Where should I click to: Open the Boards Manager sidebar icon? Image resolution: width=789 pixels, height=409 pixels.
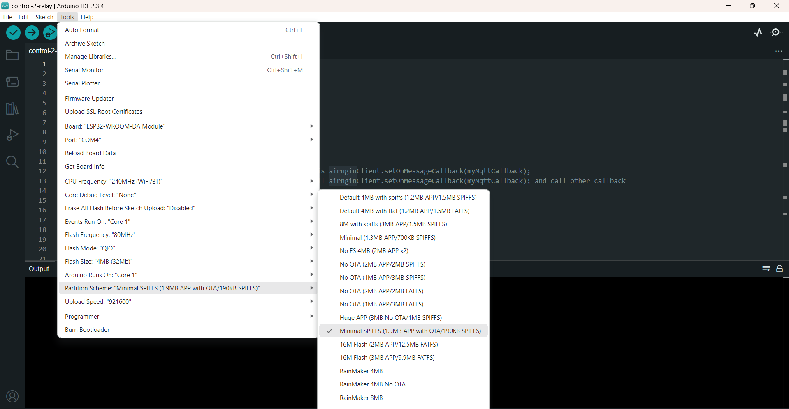click(12, 82)
